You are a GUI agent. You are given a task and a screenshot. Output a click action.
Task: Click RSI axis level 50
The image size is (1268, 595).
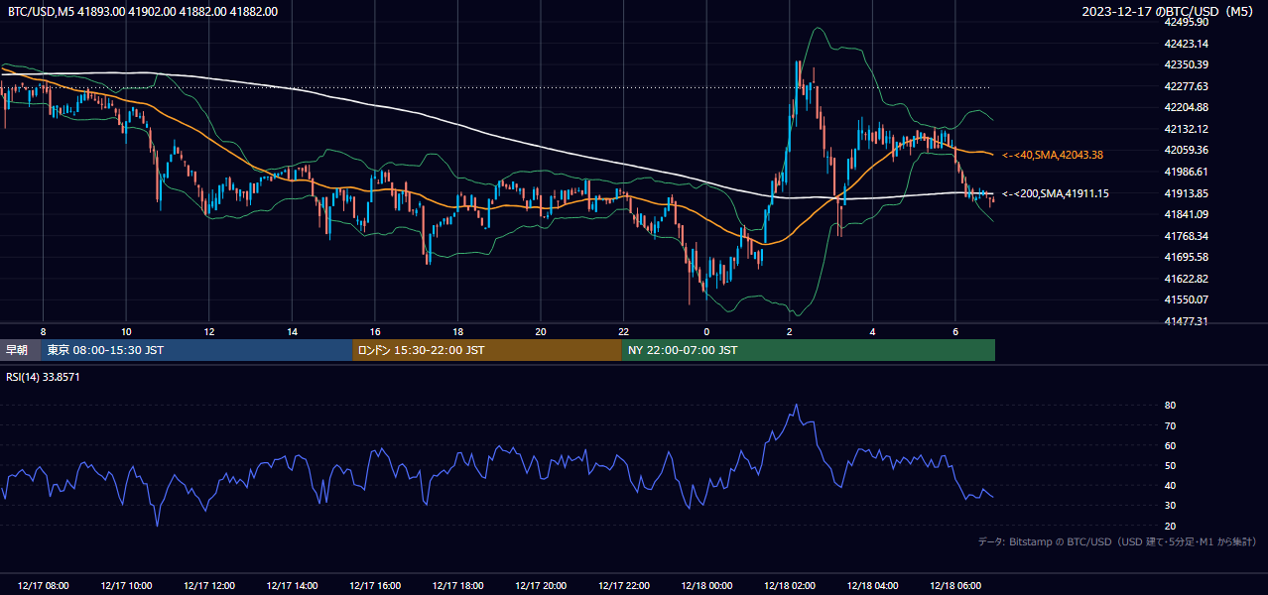point(1170,466)
